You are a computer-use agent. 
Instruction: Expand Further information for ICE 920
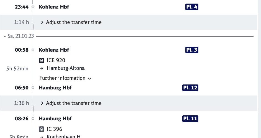65,78
